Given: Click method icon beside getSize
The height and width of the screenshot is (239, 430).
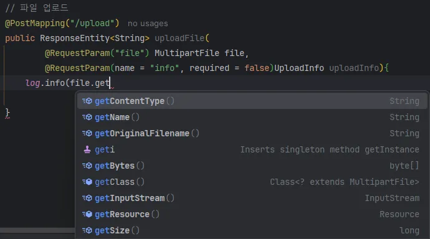Looking at the screenshot, I should pos(87,230).
